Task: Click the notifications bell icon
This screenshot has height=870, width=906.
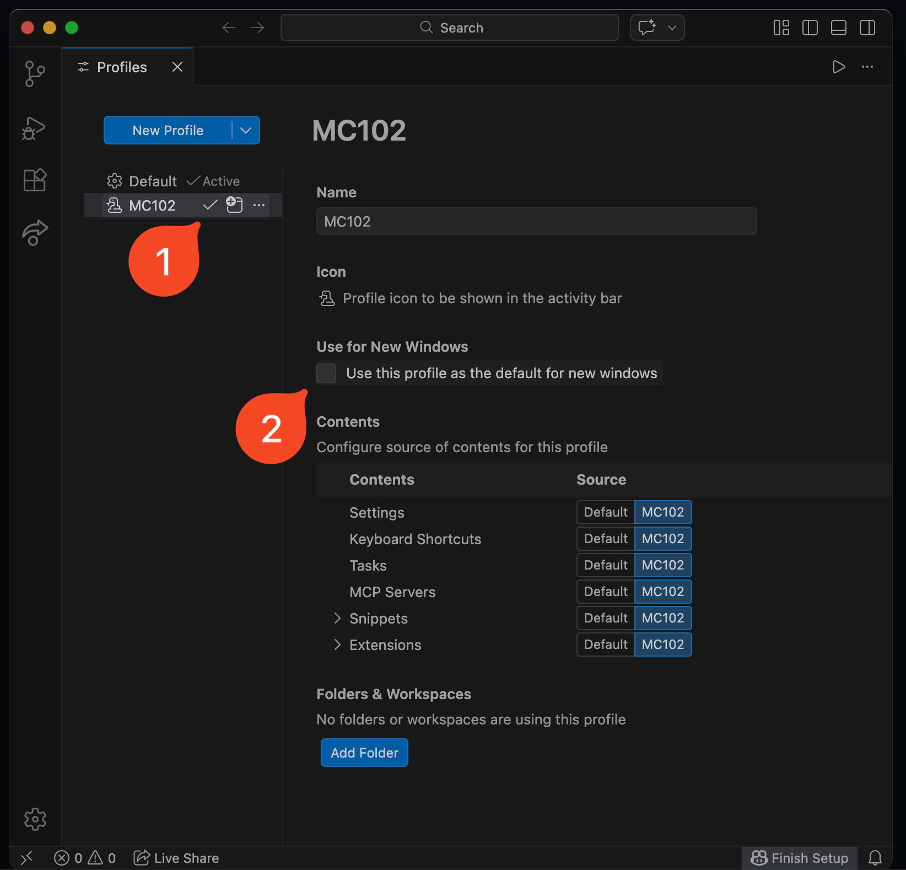Action: (875, 858)
